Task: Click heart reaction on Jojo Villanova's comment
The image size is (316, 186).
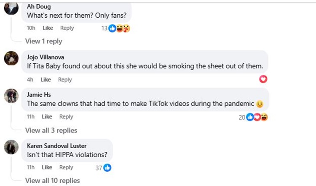Action: (263, 79)
